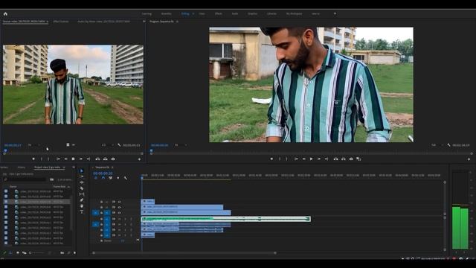The image size is (476, 268).
Task: Switch Project panel to icon view
Action: [x=18, y=253]
